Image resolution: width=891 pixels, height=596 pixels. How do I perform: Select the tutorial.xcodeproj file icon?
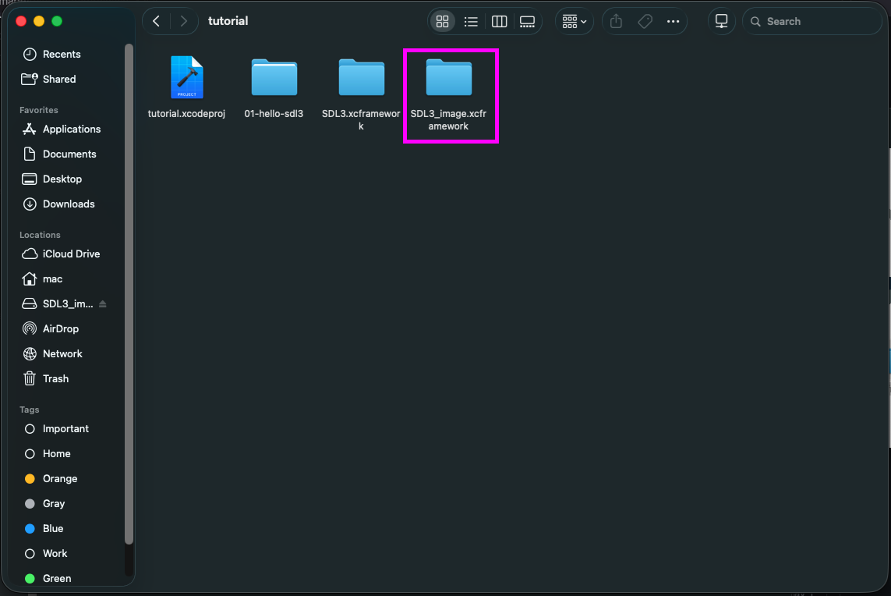tap(186, 77)
